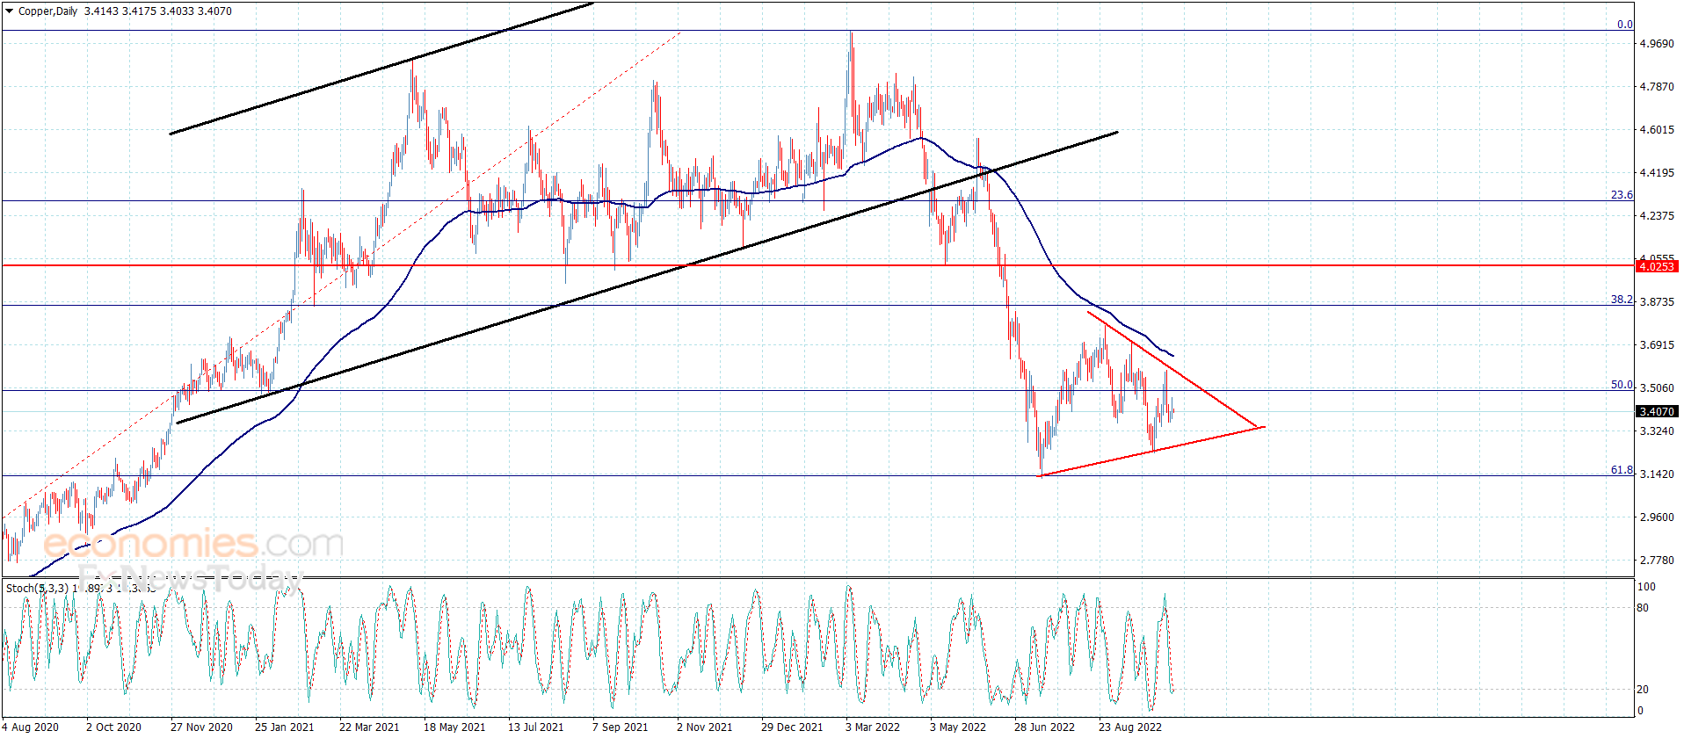The height and width of the screenshot is (738, 1684).
Task: Click the economies.com watermark
Action: (193, 544)
